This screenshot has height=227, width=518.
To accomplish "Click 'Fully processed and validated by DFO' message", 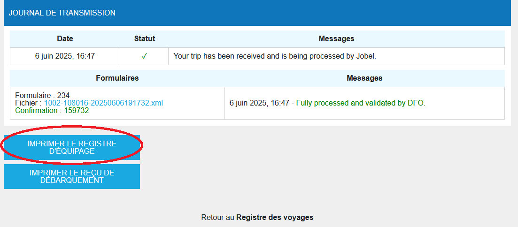I will coord(360,103).
